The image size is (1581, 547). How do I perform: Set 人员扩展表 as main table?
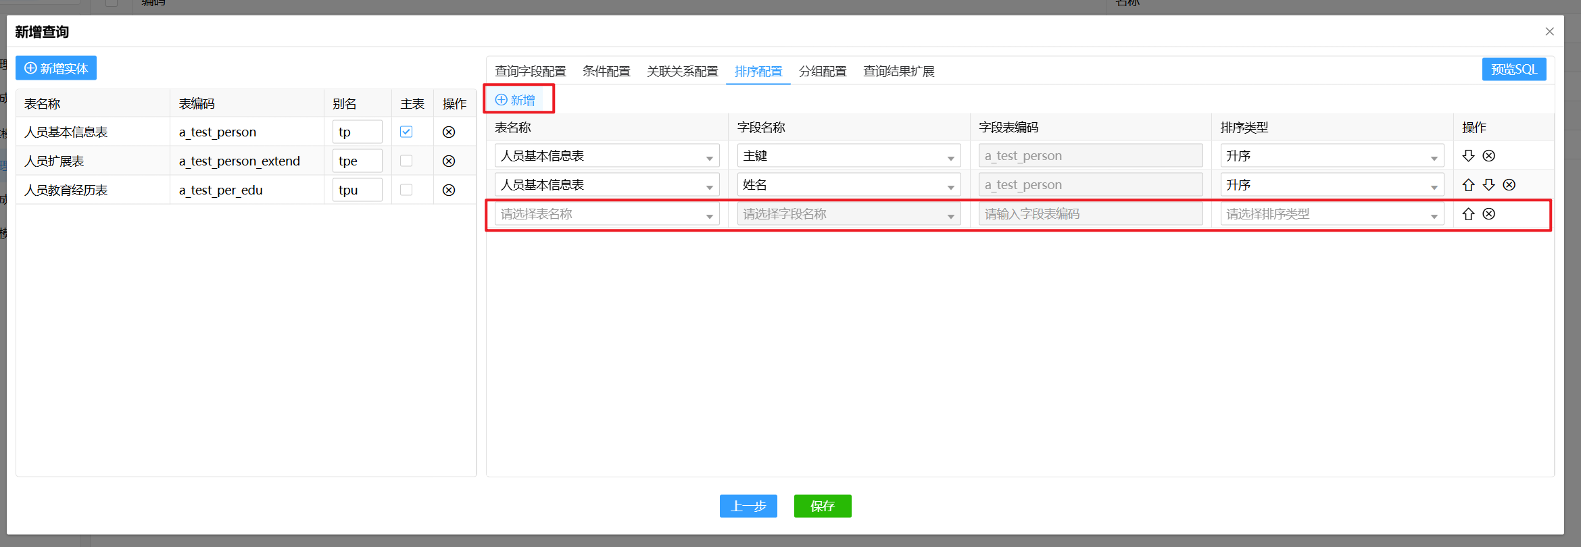pos(406,161)
